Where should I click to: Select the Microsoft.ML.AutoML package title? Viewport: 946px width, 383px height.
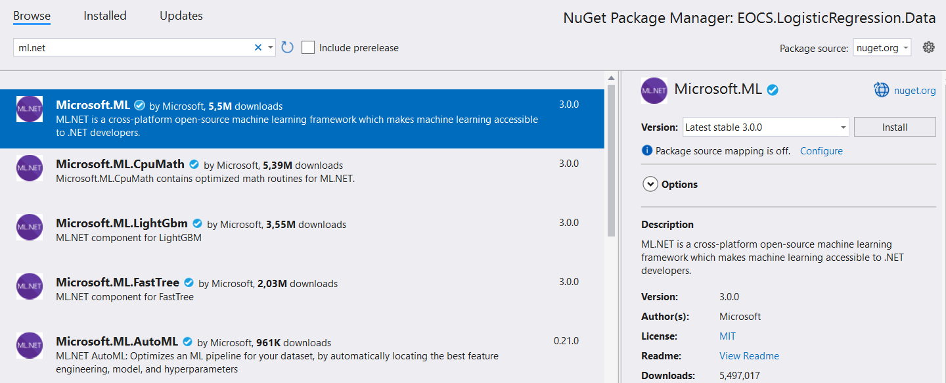pyautogui.click(x=117, y=342)
